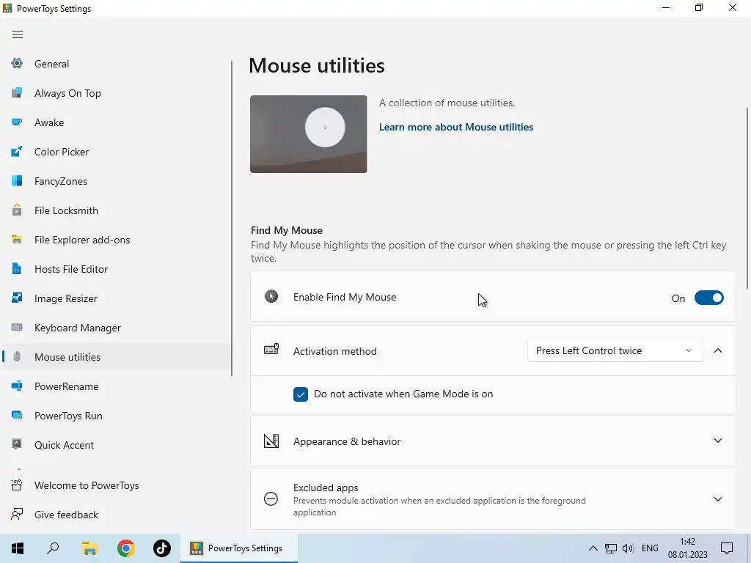This screenshot has width=751, height=563.
Task: Select Quick Accent in the sidebar
Action: point(117,445)
